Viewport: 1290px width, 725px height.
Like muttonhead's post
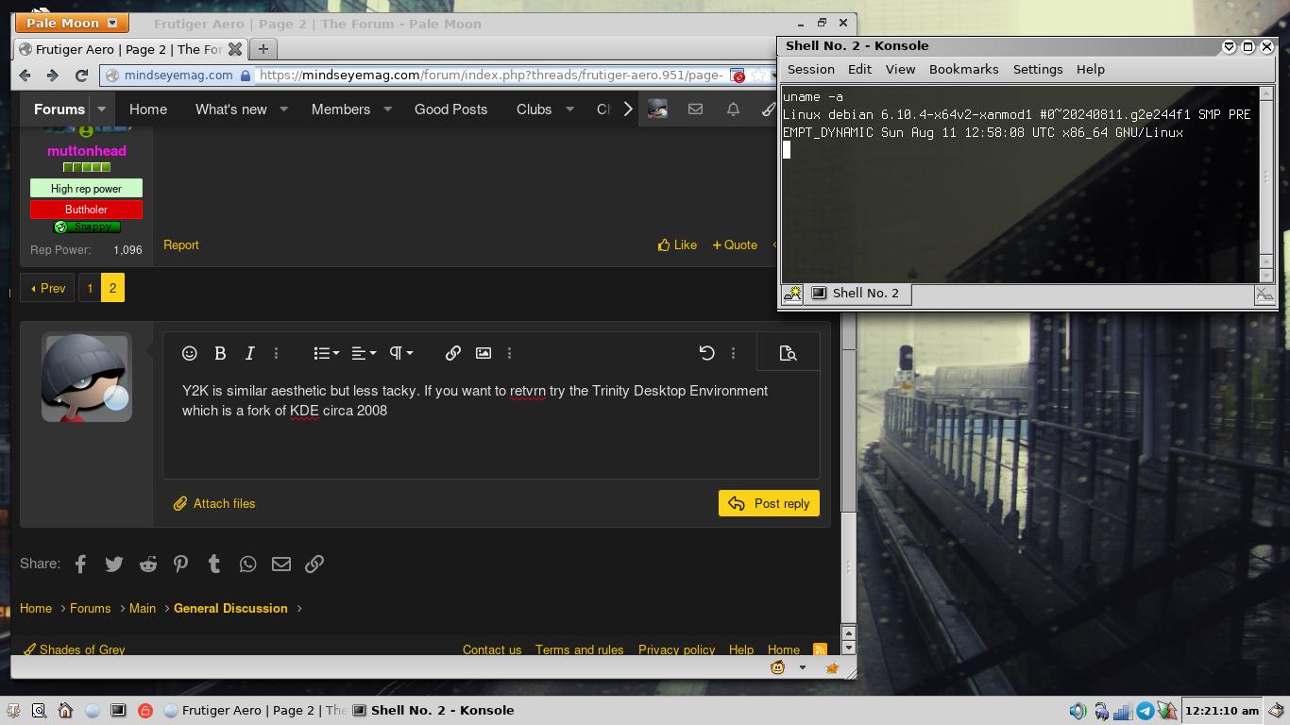[677, 244]
